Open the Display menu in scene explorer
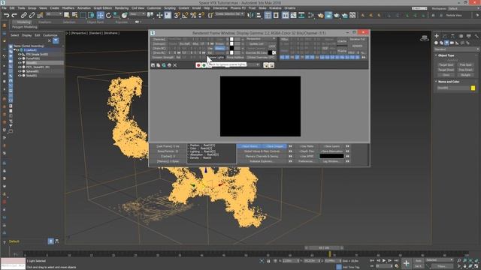 click(26, 35)
